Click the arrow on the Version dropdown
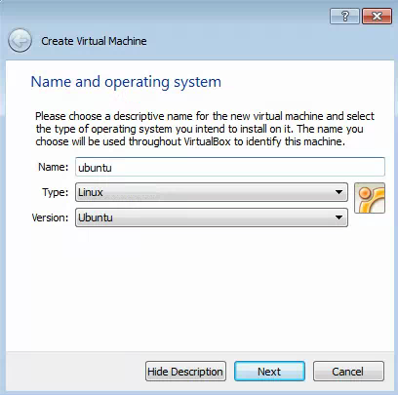 tap(338, 217)
